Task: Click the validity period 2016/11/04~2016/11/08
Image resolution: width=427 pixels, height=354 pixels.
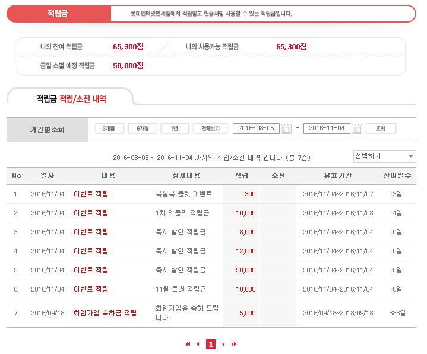Action: tap(338, 213)
